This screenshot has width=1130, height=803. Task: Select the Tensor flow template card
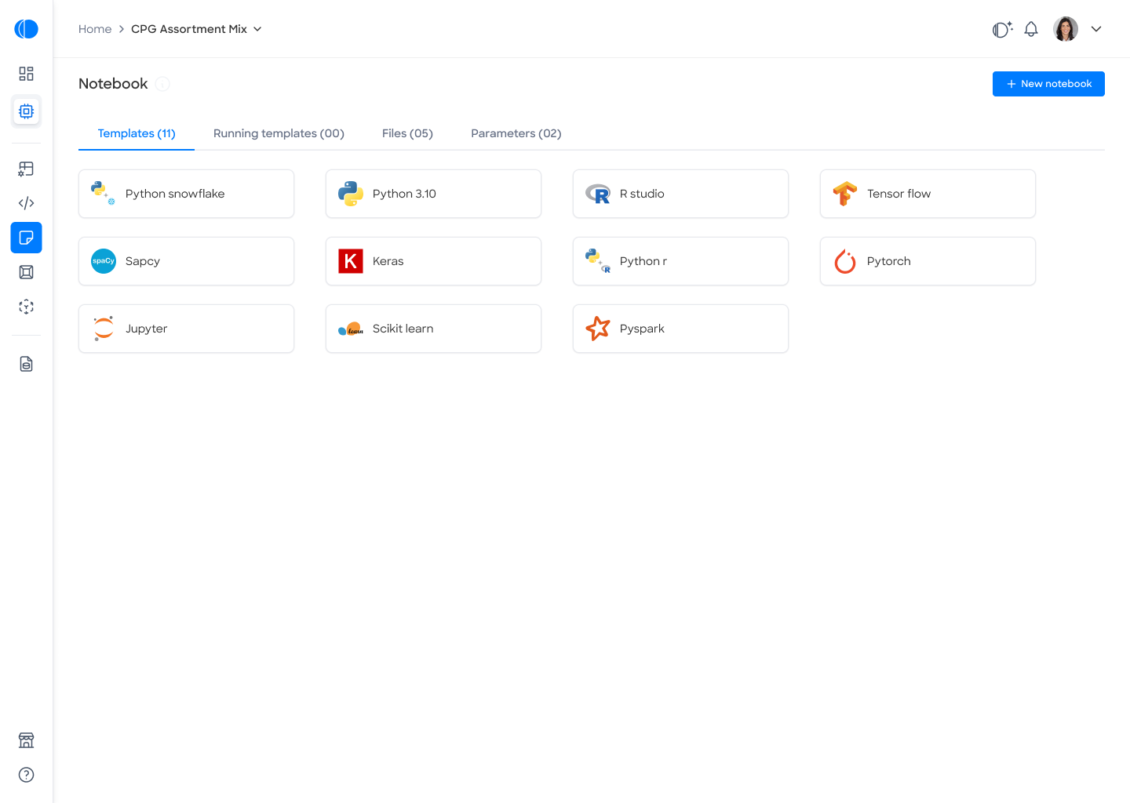[x=928, y=194]
